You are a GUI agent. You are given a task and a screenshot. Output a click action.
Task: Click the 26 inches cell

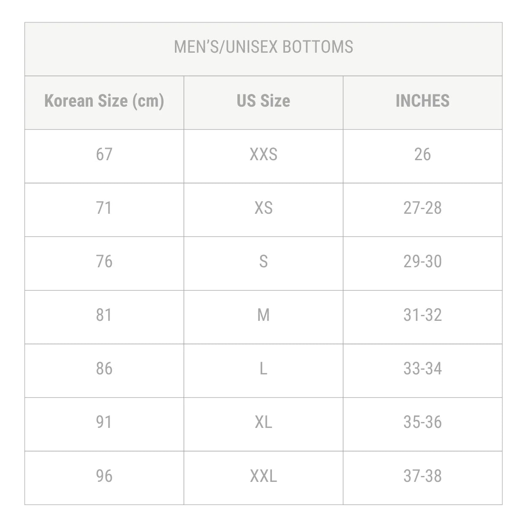click(x=422, y=155)
